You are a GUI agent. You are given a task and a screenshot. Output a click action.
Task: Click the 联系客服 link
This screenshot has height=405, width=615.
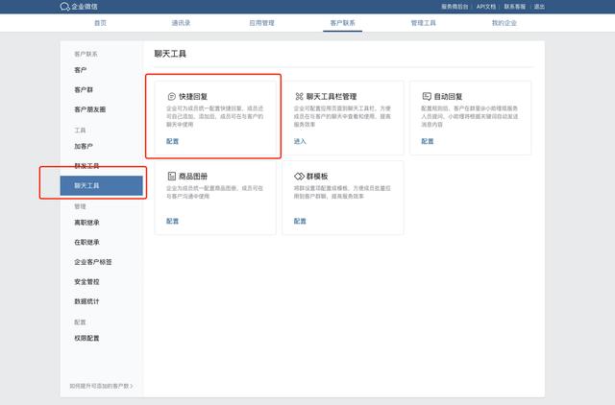515,7
